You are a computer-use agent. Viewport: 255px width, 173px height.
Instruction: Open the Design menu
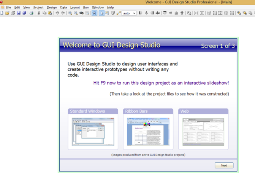tap(52, 8)
